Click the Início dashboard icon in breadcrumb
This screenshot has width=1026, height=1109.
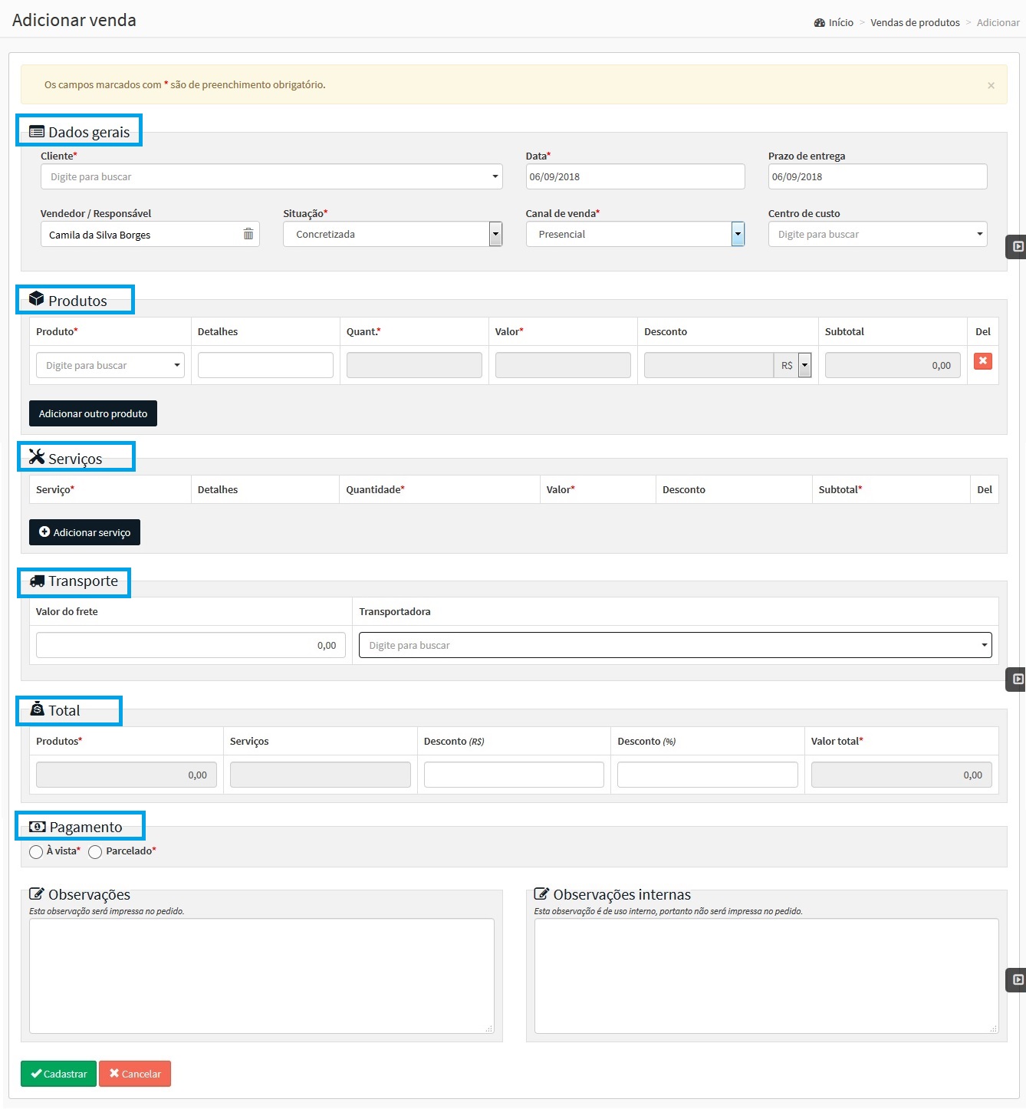(x=820, y=23)
